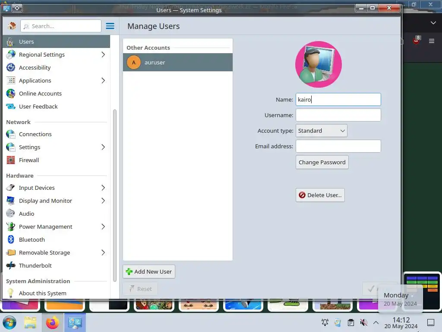Show hidden system tray icons arrow
The image size is (442, 332).
[x=376, y=322]
